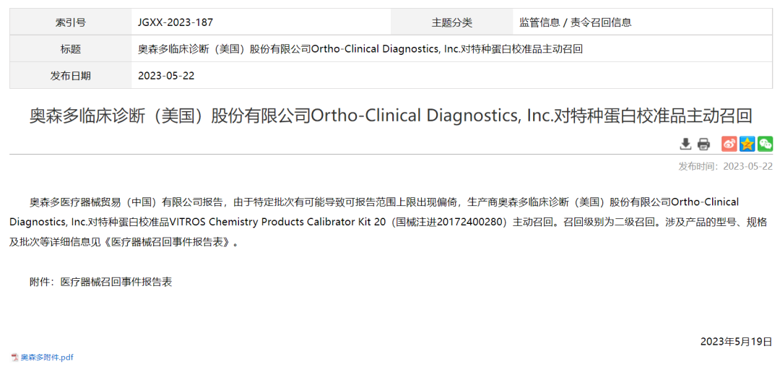Share to QQ Zone via star icon
Viewport: 780px width, 372px height.
[747, 144]
